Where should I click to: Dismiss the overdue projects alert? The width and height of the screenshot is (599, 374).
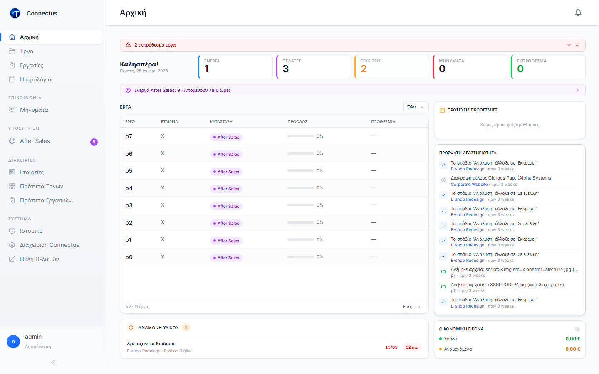click(x=577, y=45)
